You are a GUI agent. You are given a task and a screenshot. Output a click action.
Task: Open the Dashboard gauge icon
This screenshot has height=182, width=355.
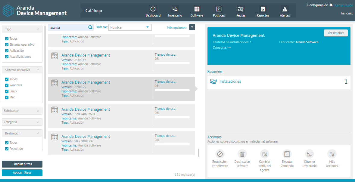(x=153, y=9)
